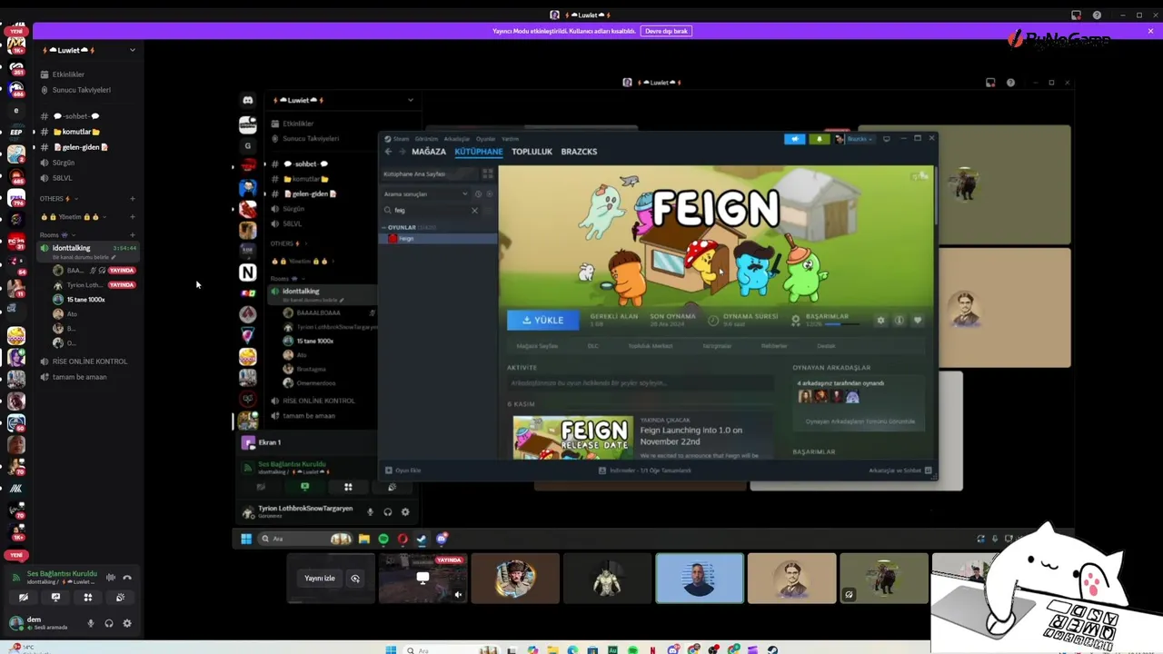Image resolution: width=1163 pixels, height=654 pixels.
Task: Collapse the Yönetim channel category
Action: (x=73, y=217)
